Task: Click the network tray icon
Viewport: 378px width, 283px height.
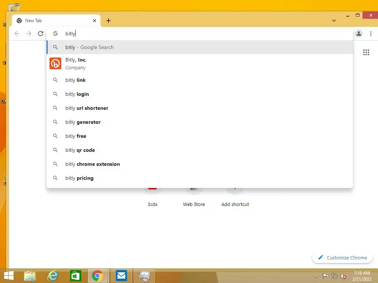Action: click(x=334, y=276)
